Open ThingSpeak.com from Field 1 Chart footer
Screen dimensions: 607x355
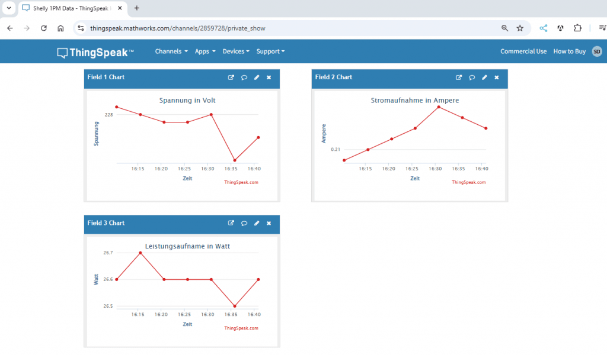pos(242,182)
